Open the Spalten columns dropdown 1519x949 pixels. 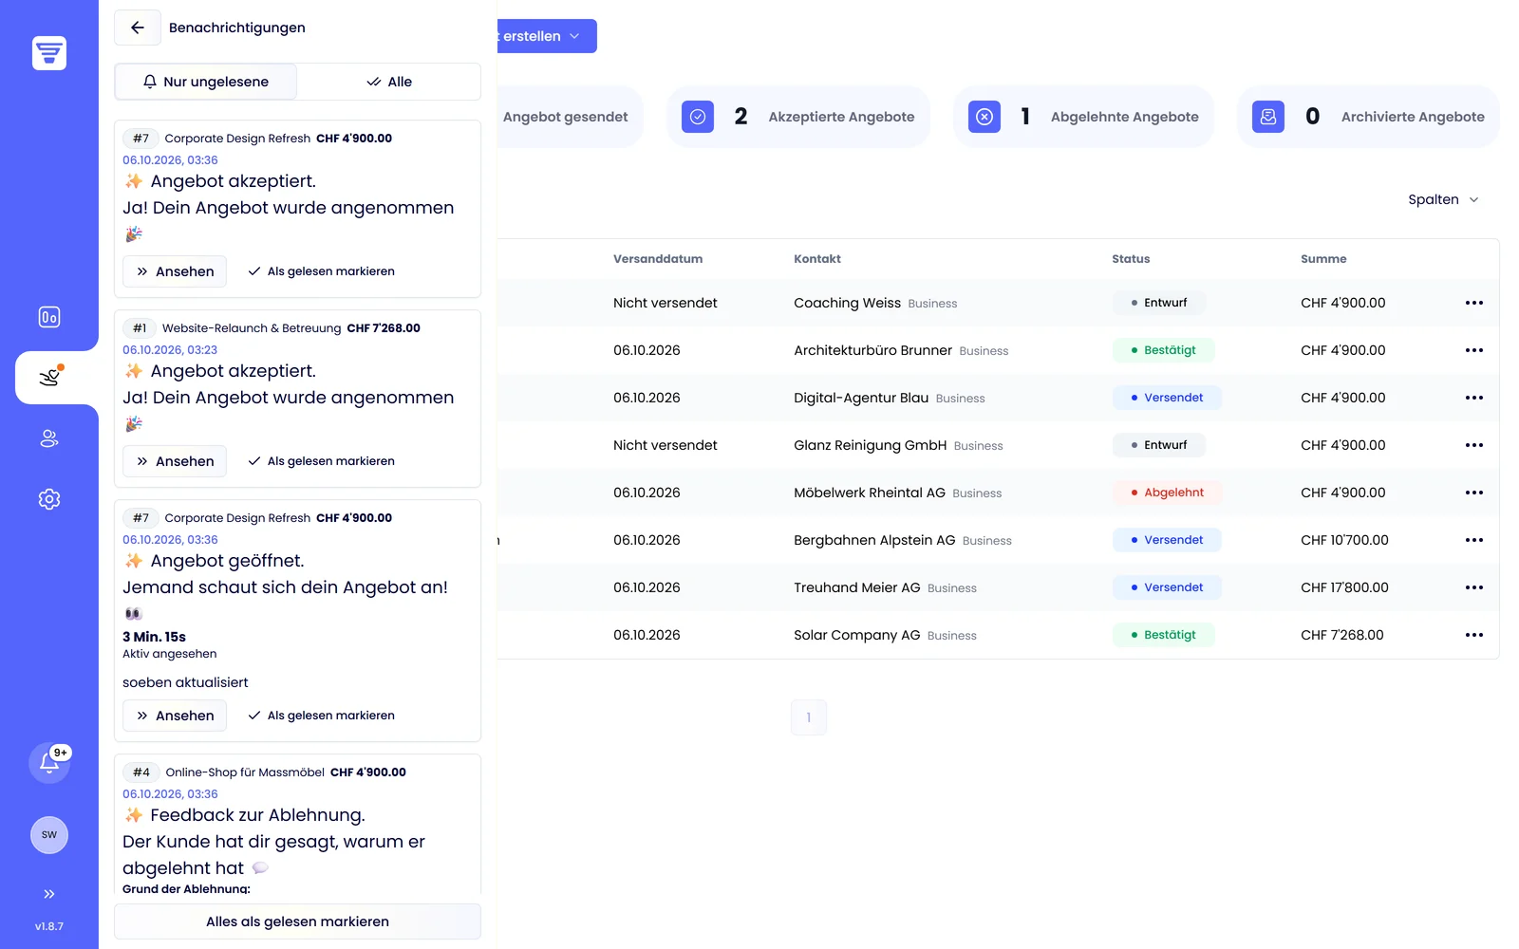point(1443,199)
